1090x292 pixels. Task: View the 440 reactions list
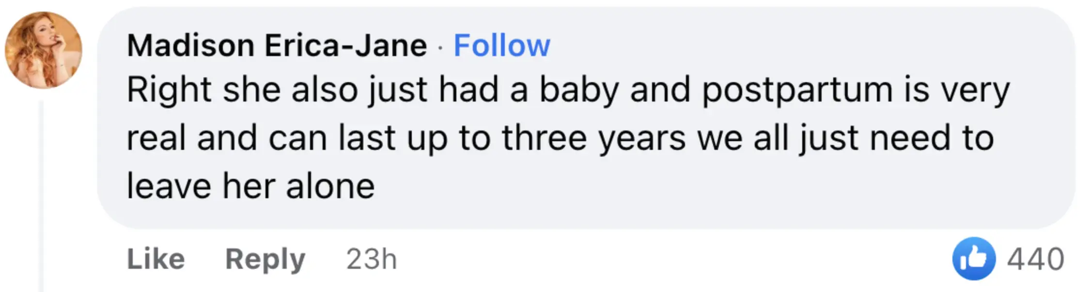[x=1035, y=259]
